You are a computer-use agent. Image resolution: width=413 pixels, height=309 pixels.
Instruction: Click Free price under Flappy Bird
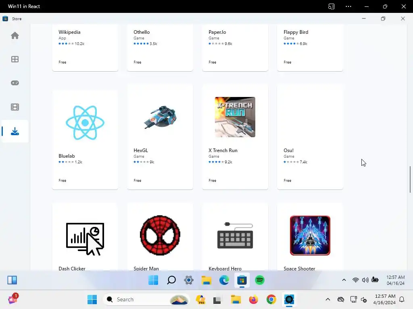pyautogui.click(x=287, y=62)
